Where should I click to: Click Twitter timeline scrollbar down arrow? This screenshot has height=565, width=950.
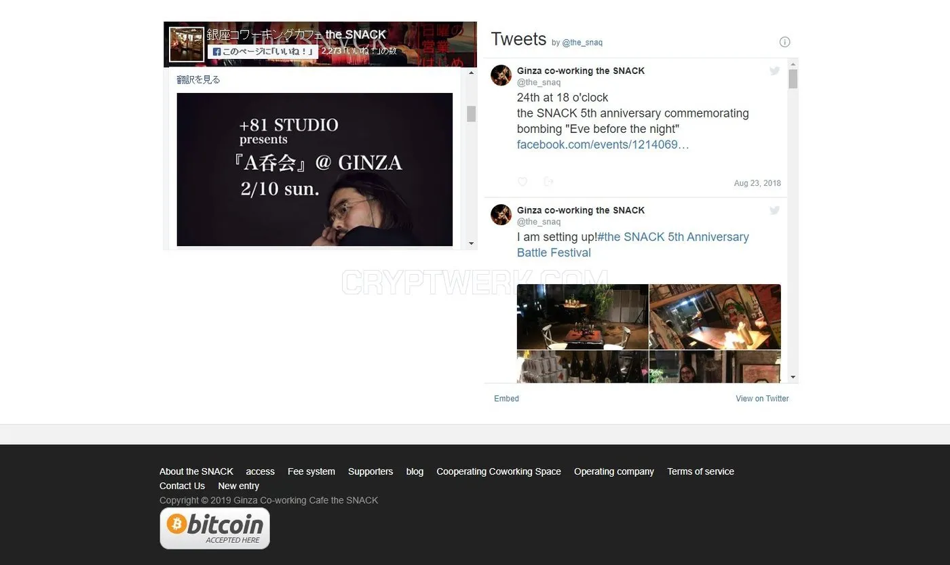[793, 378]
